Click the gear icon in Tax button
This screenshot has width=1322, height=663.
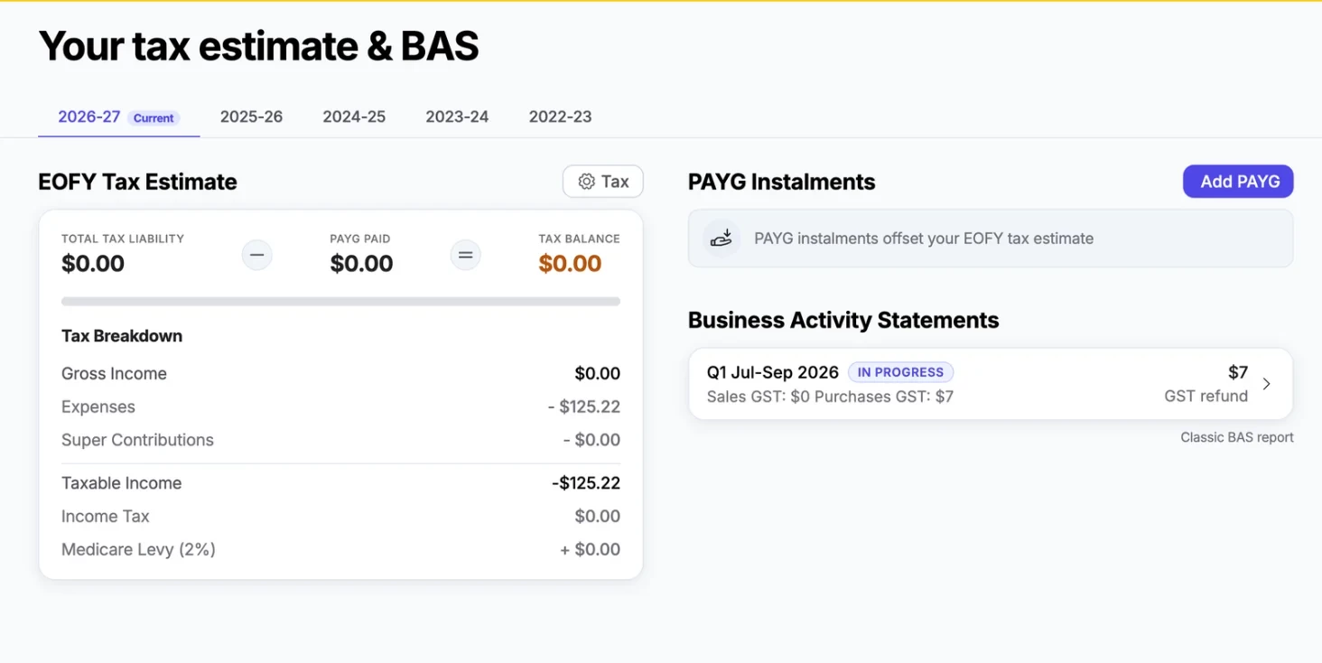tap(586, 182)
